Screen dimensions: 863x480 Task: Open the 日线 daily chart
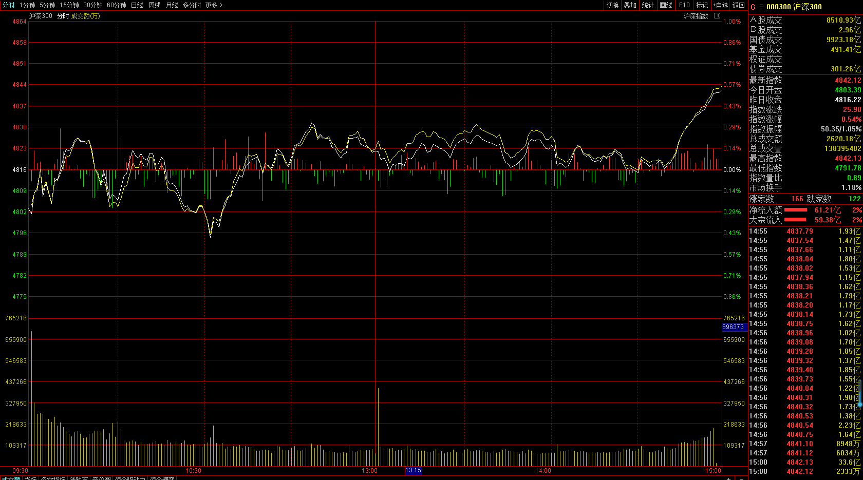click(137, 5)
